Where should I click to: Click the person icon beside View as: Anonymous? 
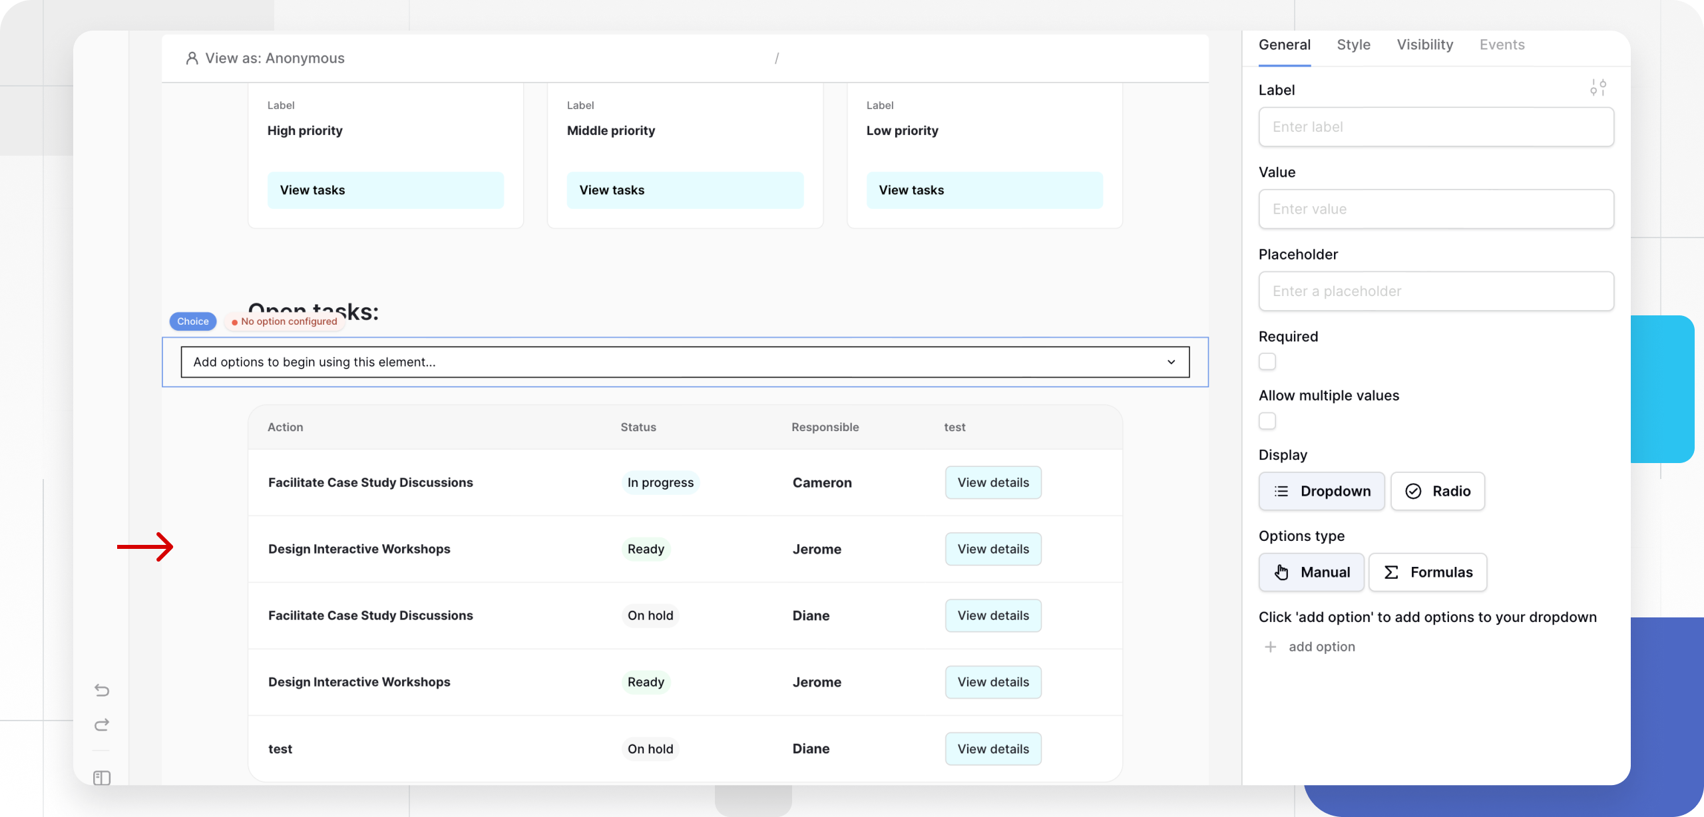click(x=192, y=58)
